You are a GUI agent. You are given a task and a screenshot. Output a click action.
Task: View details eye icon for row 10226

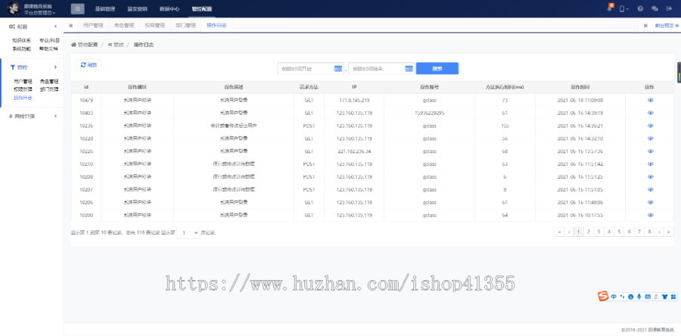pyautogui.click(x=650, y=151)
